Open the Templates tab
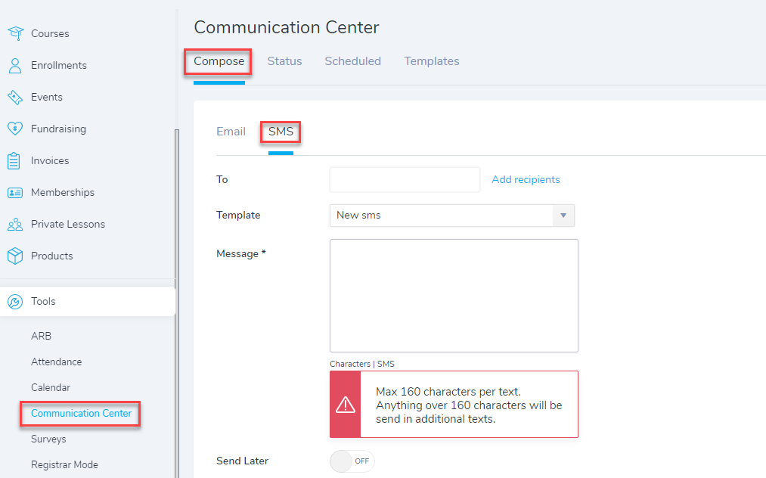This screenshot has width=766, height=478. 431,61
